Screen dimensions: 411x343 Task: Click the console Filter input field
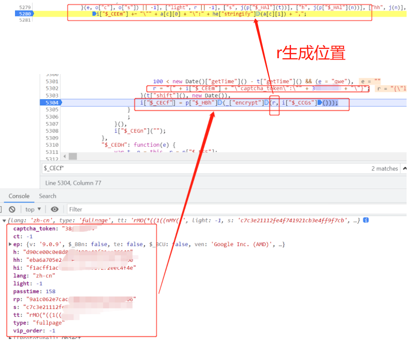236,209
